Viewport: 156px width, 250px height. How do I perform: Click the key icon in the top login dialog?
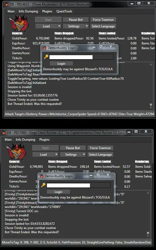46,57
